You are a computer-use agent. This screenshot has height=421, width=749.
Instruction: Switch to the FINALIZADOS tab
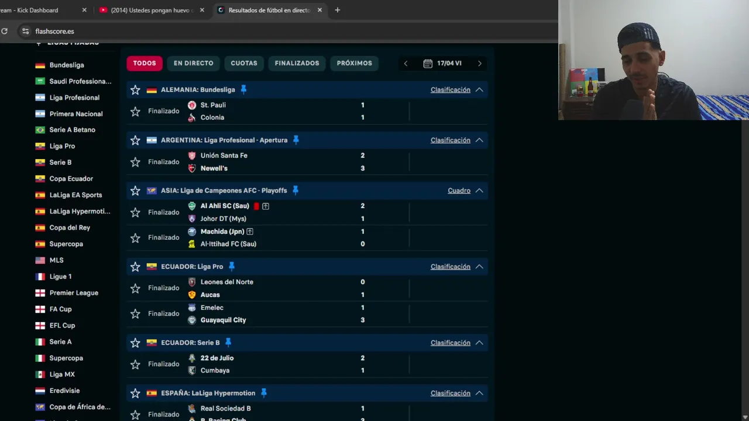click(297, 63)
